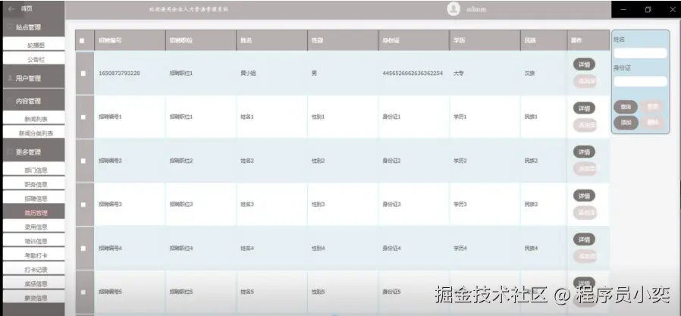Image resolution: width=681 pixels, height=316 pixels.
Task: Go to 薪资信息 page
Action: click(33, 298)
